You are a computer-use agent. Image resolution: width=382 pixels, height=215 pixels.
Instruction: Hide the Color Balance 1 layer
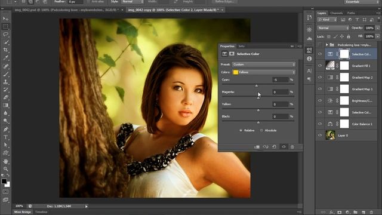point(320,124)
